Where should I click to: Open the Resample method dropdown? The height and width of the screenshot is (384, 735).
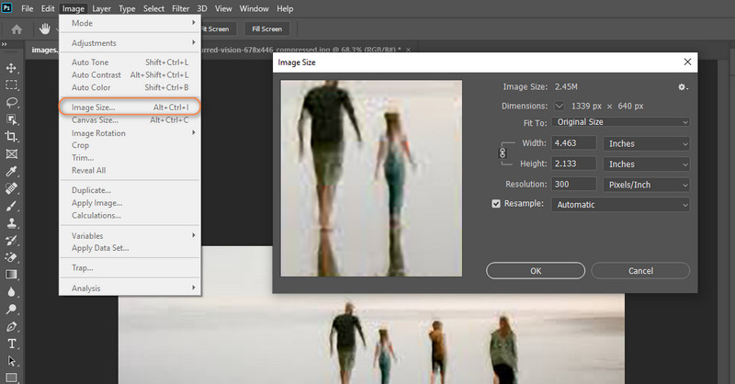click(620, 205)
